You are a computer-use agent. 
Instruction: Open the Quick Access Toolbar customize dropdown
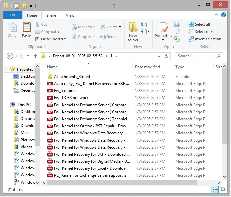click(31, 6)
